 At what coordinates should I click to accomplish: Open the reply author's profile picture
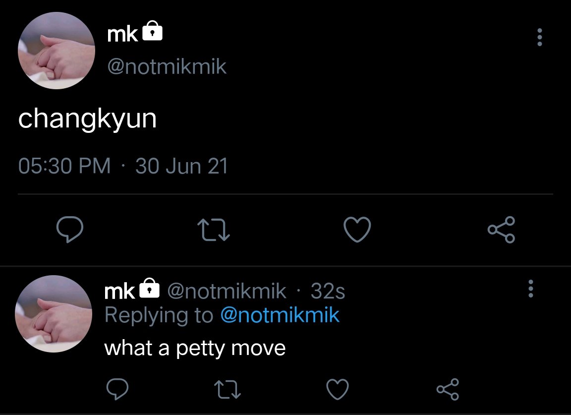pyautogui.click(x=54, y=314)
